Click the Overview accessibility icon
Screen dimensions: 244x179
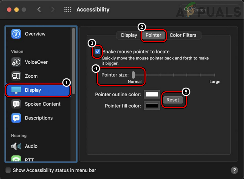[x=16, y=34]
